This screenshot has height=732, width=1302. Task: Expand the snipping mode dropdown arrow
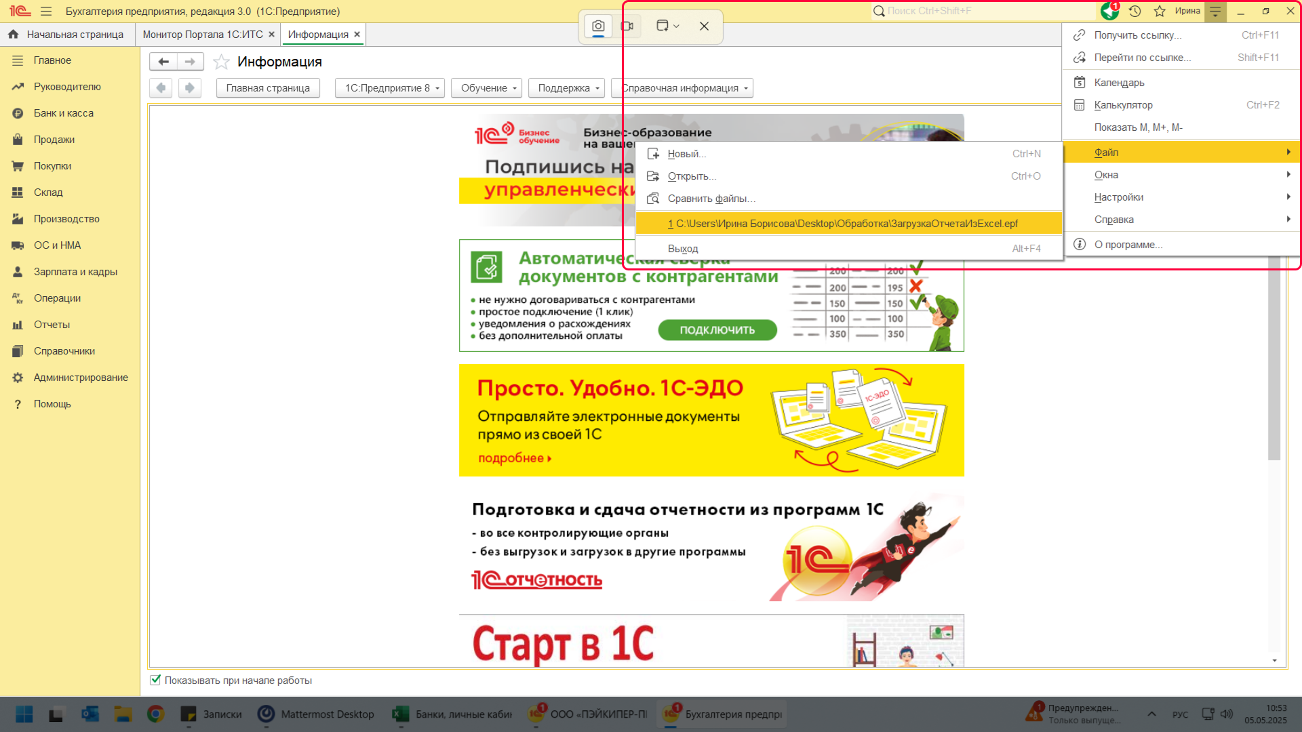click(676, 26)
